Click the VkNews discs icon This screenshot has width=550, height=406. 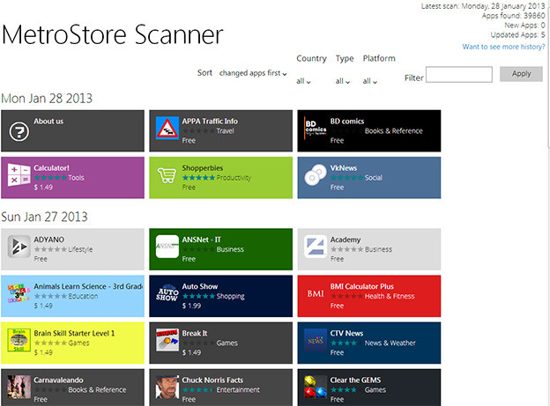316,174
